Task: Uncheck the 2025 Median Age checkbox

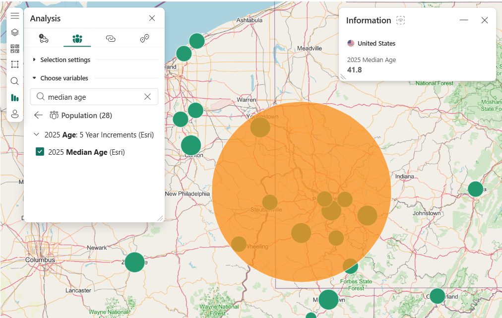Action: (40, 152)
